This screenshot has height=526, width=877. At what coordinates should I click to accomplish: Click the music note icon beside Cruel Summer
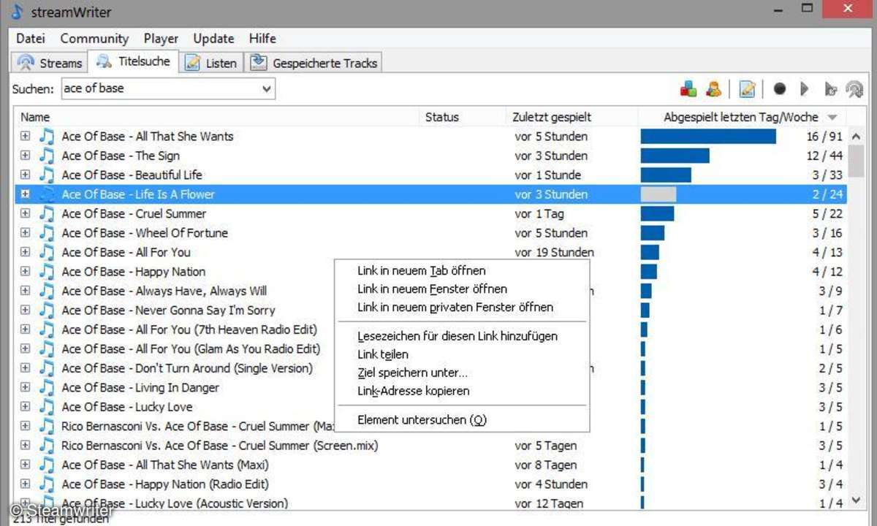click(x=47, y=213)
